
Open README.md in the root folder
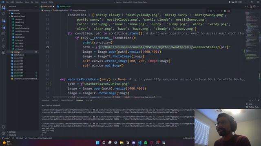pos(19,55)
